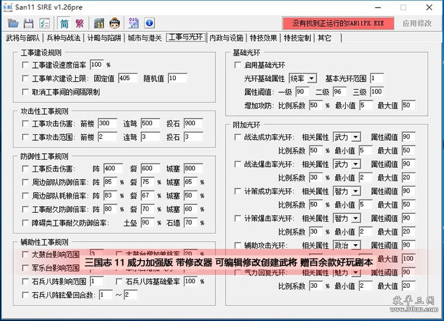Click the SIRE app icon in title bar
This screenshot has height=321, width=444.
[8, 7]
